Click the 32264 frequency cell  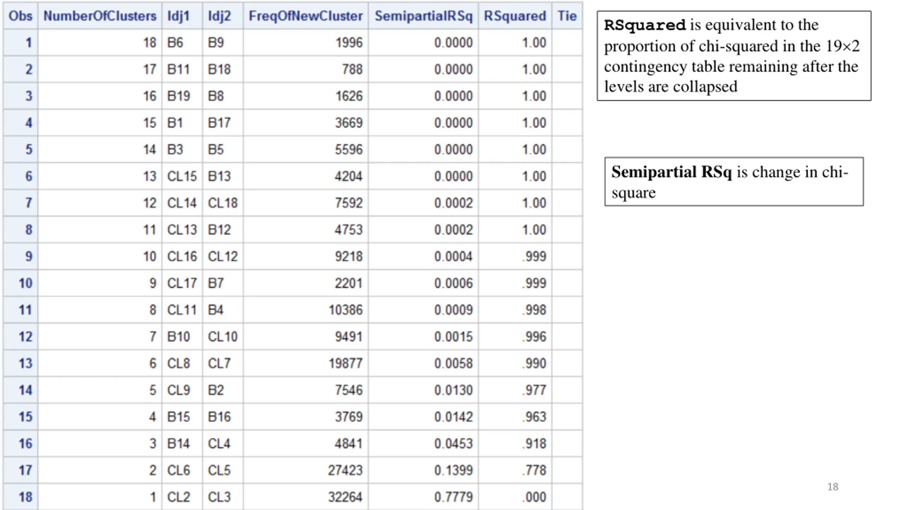click(306, 497)
